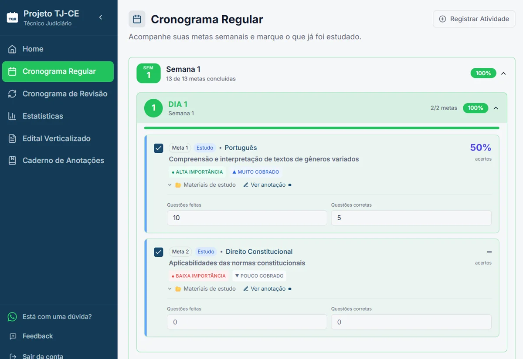
Task: Uncheck the Meta 2 Direito Constitucional checkbox
Action: pos(159,252)
